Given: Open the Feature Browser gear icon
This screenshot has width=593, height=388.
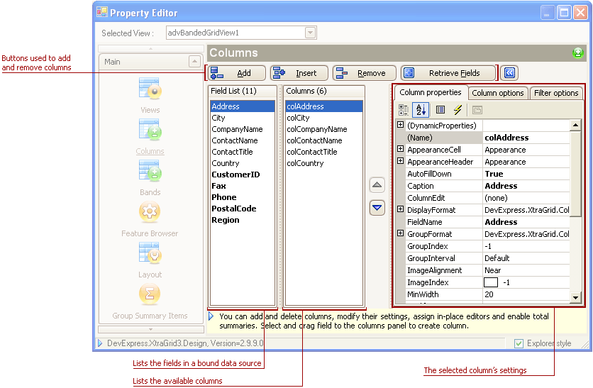Looking at the screenshot, I should [150, 212].
